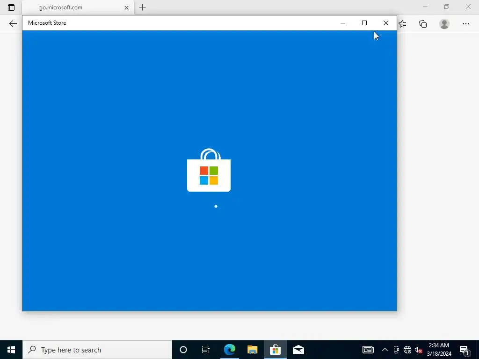The width and height of the screenshot is (479, 359).
Task: Open Edge Favorites star icon
Action: [403, 24]
